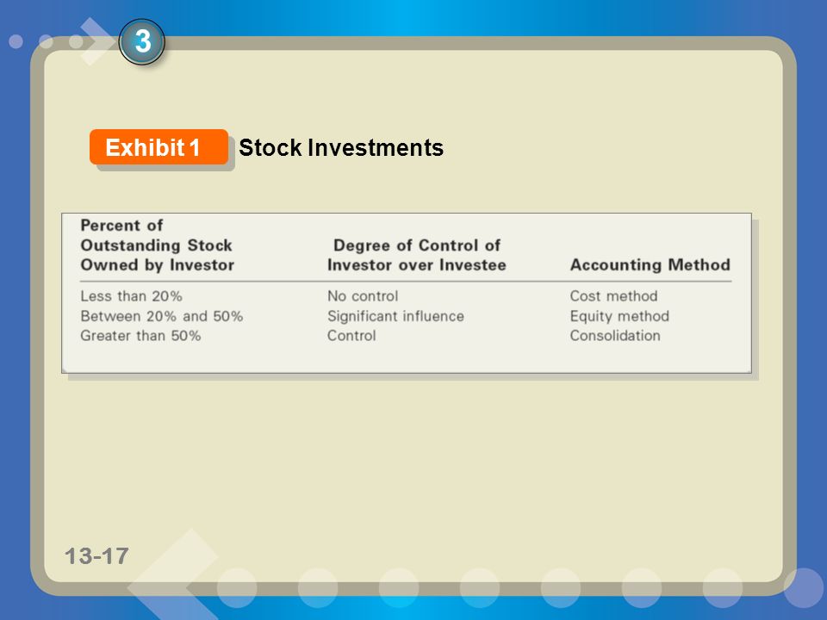Select the Stock Investments title text

point(341,147)
